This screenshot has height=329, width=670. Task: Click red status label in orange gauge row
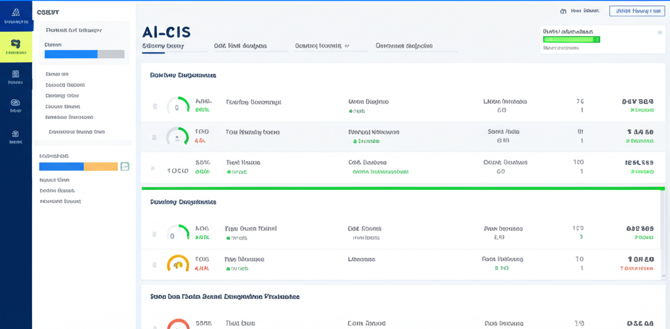tap(637, 268)
